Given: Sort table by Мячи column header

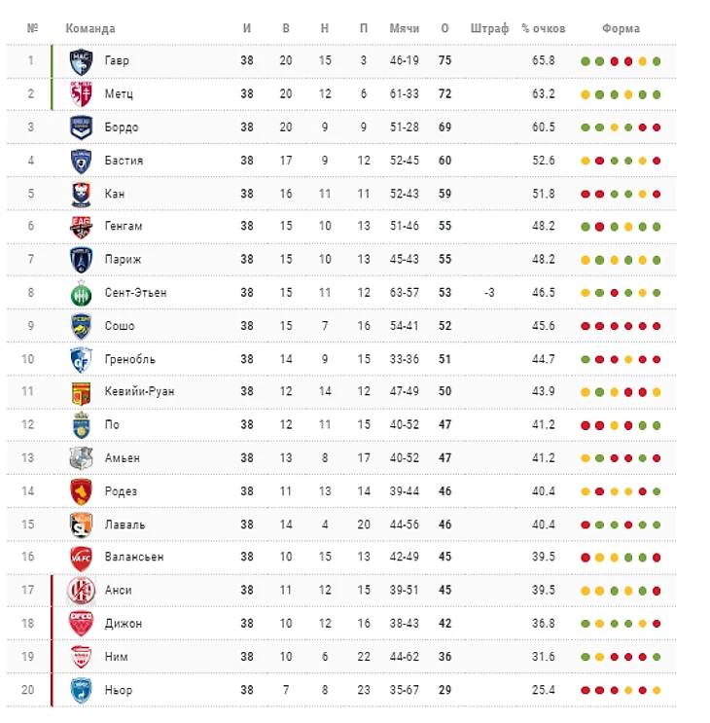Looking at the screenshot, I should 404,28.
